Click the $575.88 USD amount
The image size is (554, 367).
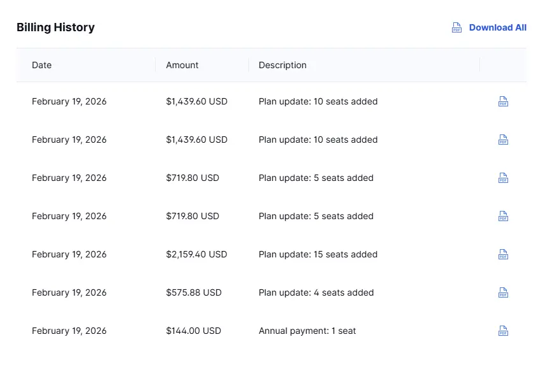194,292
